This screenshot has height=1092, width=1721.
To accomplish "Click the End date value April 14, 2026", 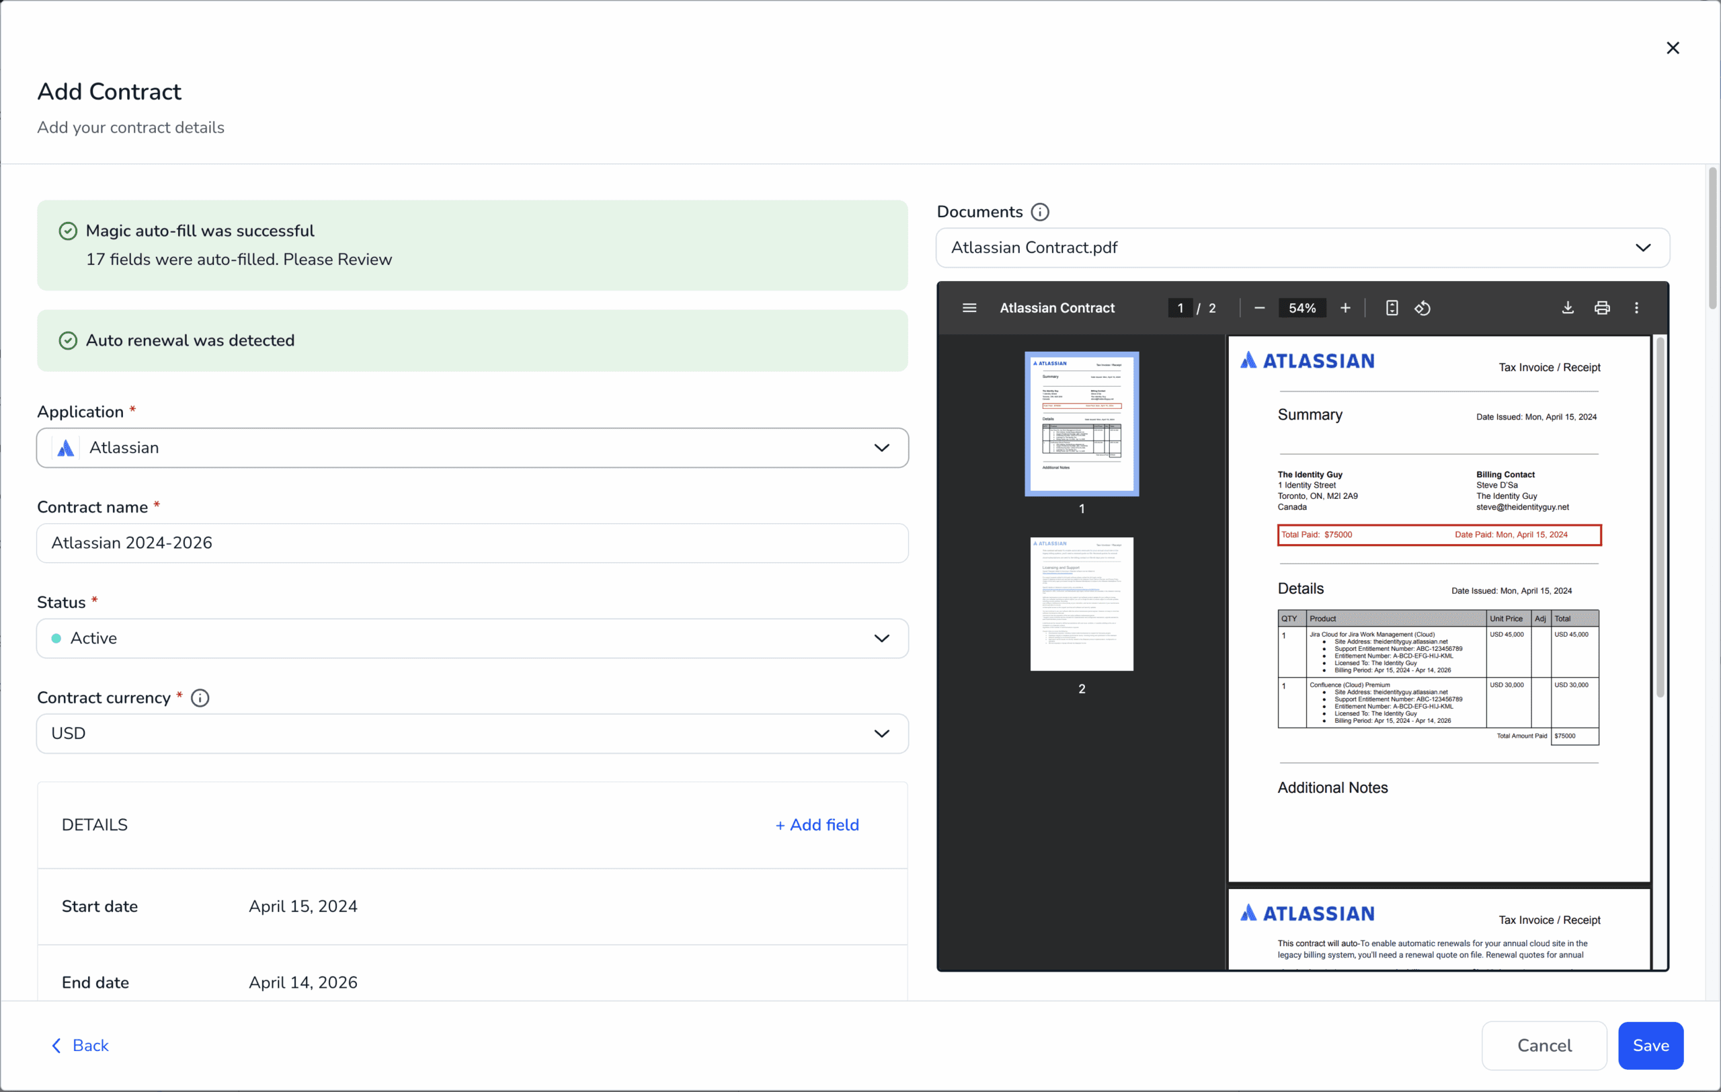I will point(303,982).
